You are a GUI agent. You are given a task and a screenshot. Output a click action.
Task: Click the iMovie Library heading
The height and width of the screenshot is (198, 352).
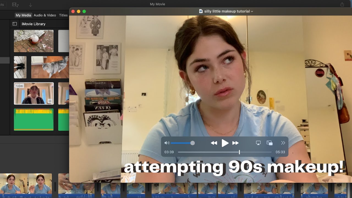point(34,24)
